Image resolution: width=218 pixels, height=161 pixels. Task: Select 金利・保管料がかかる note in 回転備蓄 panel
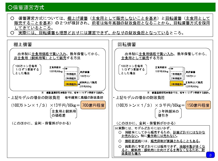[x=146, y=123]
